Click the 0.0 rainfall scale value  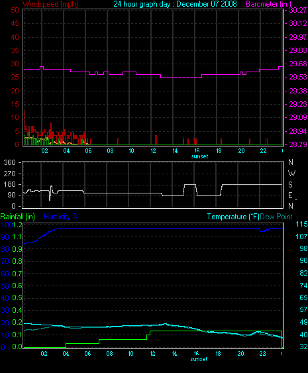[x=17, y=346]
